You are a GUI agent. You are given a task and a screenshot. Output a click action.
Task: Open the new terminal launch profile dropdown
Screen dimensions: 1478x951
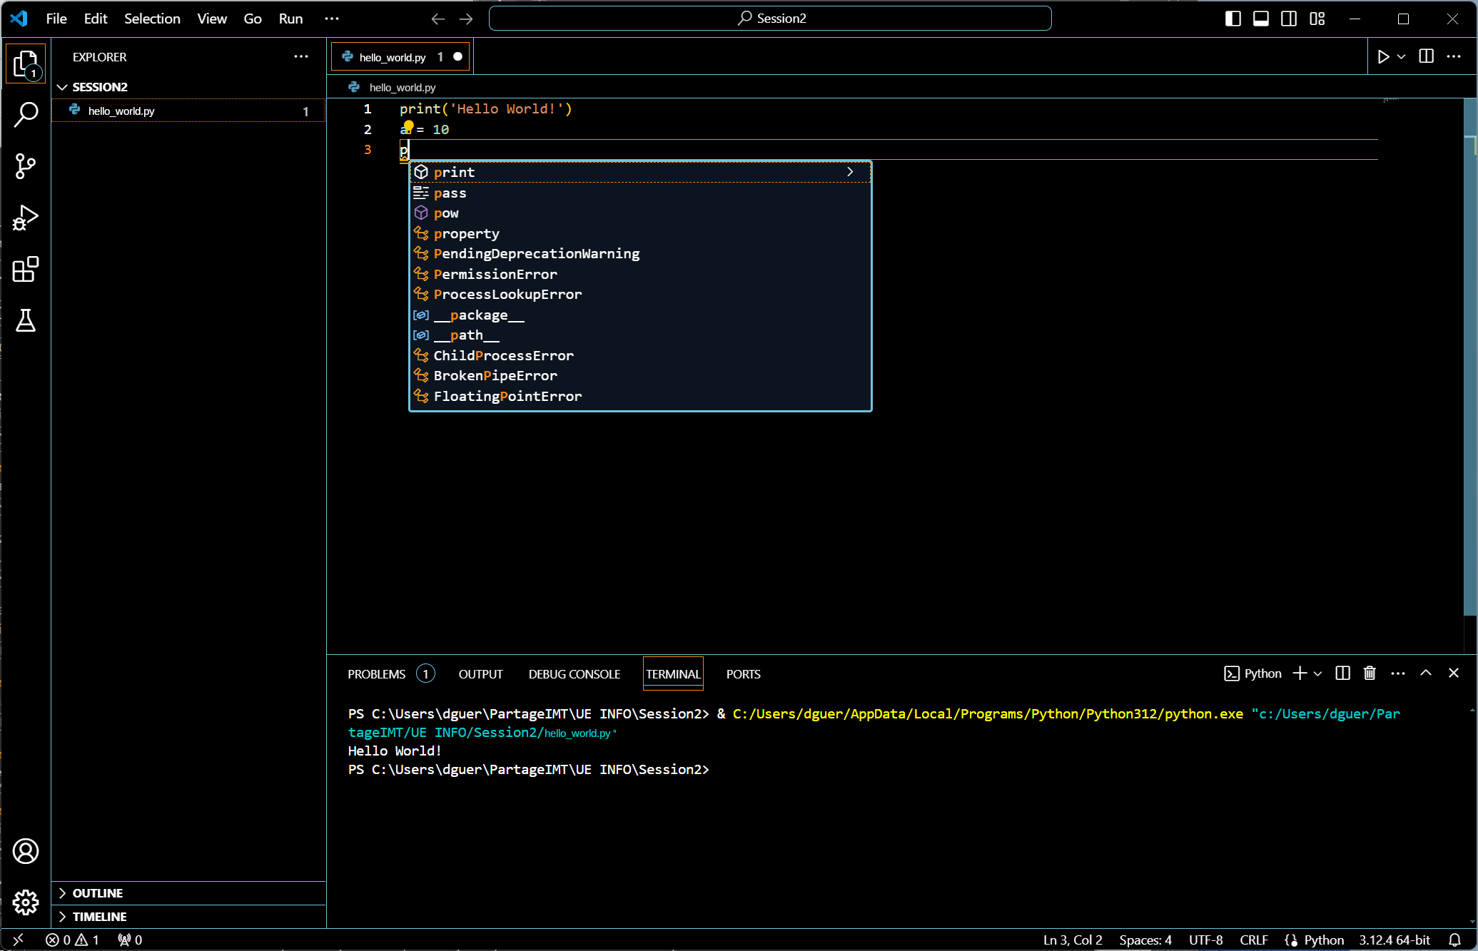1318,673
